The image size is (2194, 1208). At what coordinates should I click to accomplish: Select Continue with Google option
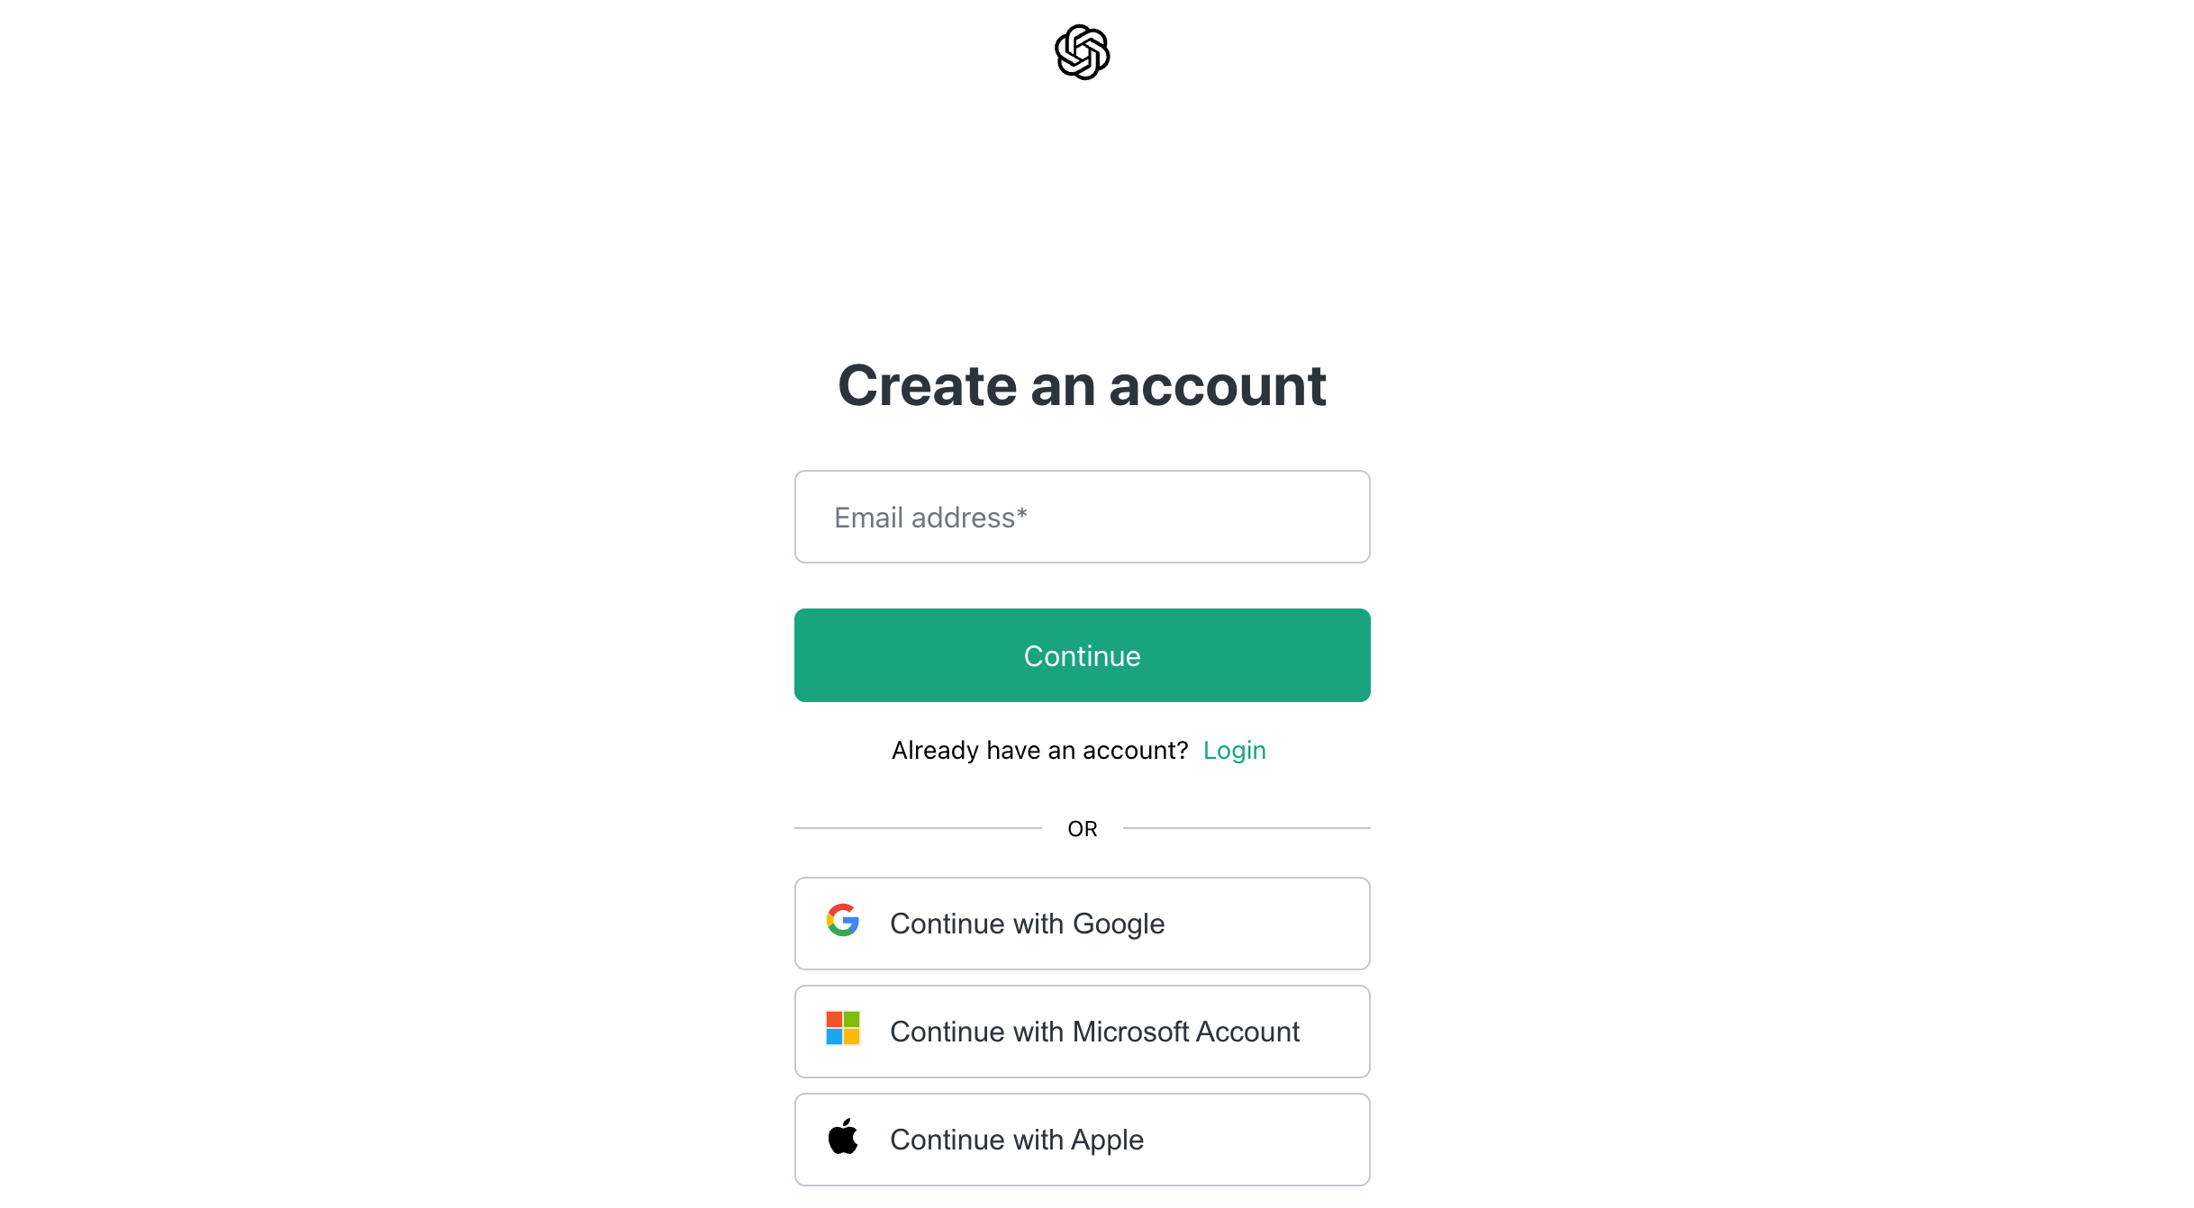tap(1082, 923)
